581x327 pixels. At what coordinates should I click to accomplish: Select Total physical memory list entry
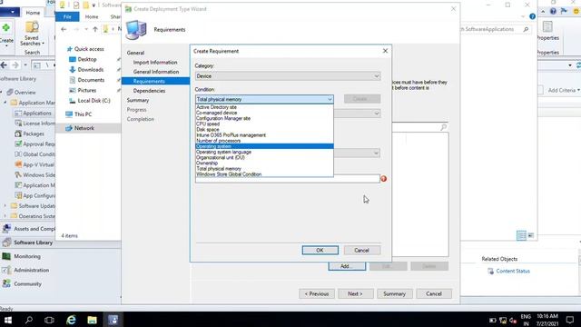pyautogui.click(x=219, y=168)
